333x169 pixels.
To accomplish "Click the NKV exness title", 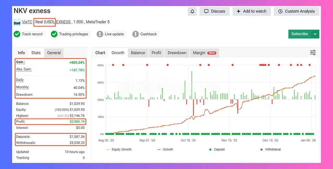I will pyautogui.click(x=32, y=11).
